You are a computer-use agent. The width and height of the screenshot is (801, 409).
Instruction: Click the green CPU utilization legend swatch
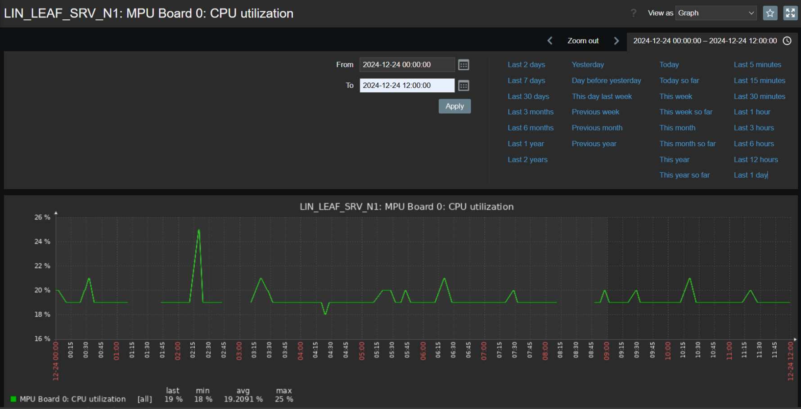13,399
